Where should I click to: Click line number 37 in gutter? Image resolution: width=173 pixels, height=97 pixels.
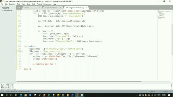point(19,69)
